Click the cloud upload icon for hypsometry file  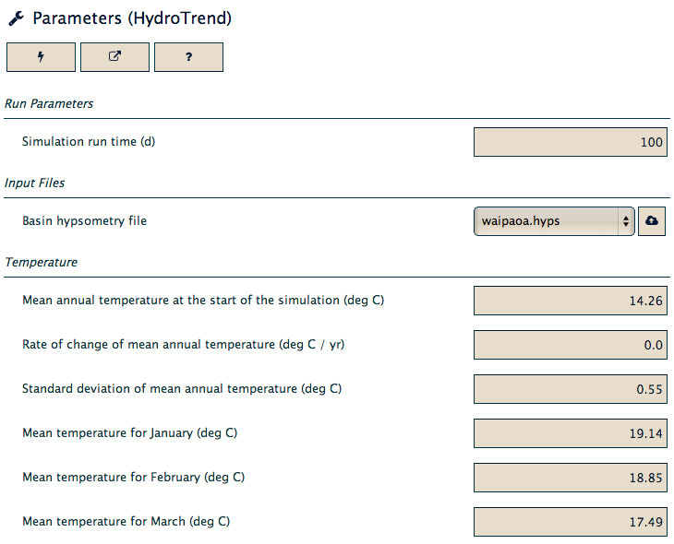652,221
